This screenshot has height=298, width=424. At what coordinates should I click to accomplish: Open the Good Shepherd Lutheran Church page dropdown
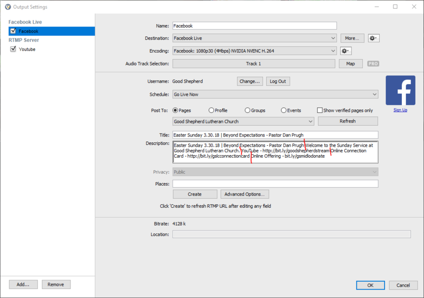click(x=243, y=121)
